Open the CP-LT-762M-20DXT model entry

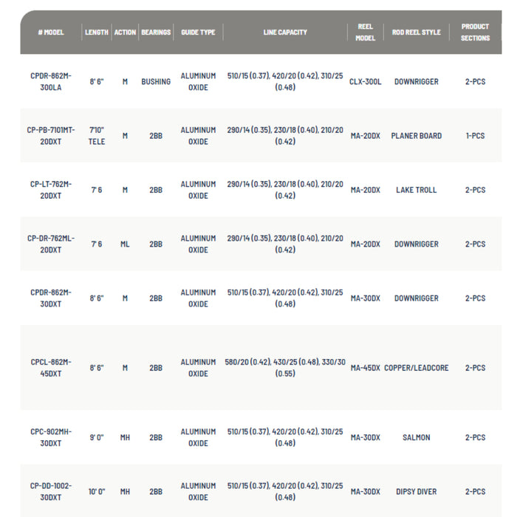click(x=51, y=190)
